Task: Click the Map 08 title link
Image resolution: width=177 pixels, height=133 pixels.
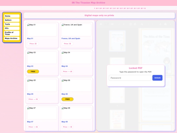Action: (65, 122)
